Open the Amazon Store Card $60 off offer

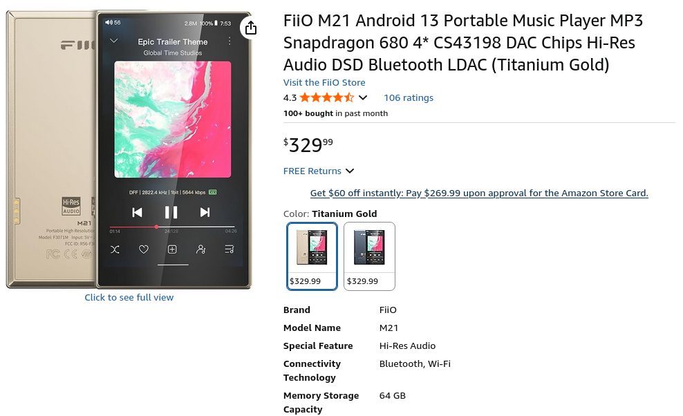479,193
